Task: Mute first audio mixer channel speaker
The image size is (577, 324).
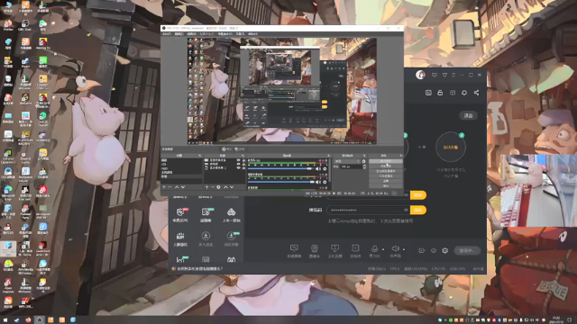Action: click(x=318, y=168)
